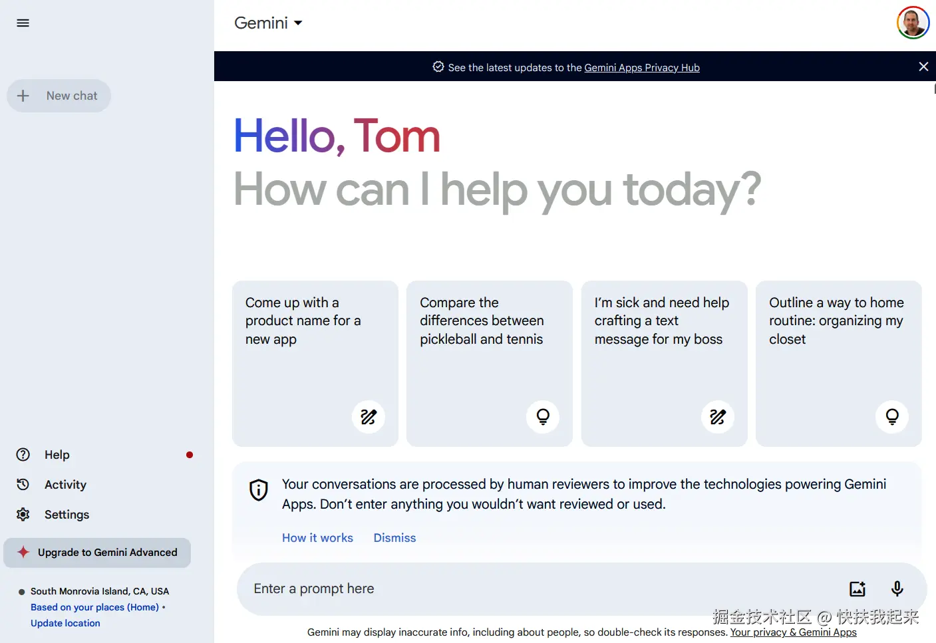936x643 pixels.
Task: Click lightbulb icon on pickleball card
Action: 543,417
